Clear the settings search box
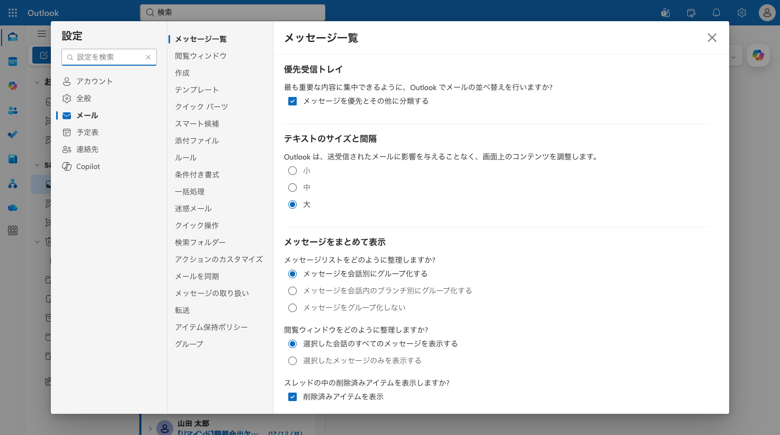 148,57
